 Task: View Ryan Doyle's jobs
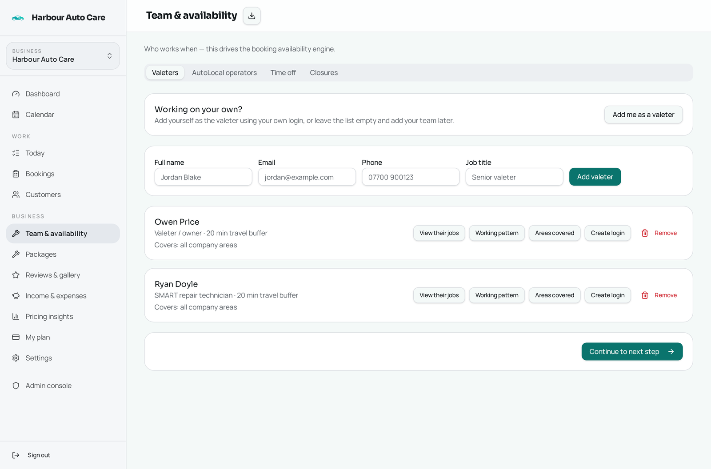point(439,295)
